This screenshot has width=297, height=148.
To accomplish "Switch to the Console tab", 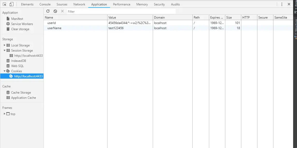I will click(x=45, y=4).
